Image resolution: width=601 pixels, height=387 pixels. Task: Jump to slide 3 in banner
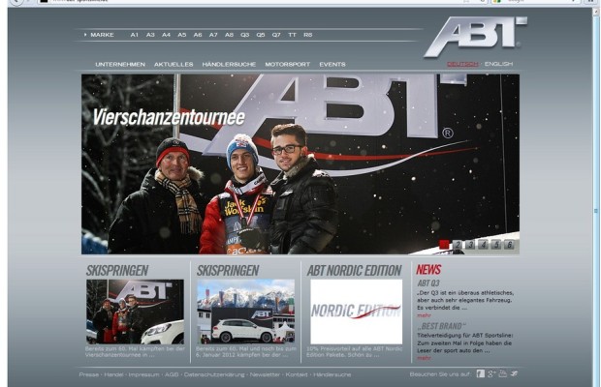pyautogui.click(x=470, y=245)
